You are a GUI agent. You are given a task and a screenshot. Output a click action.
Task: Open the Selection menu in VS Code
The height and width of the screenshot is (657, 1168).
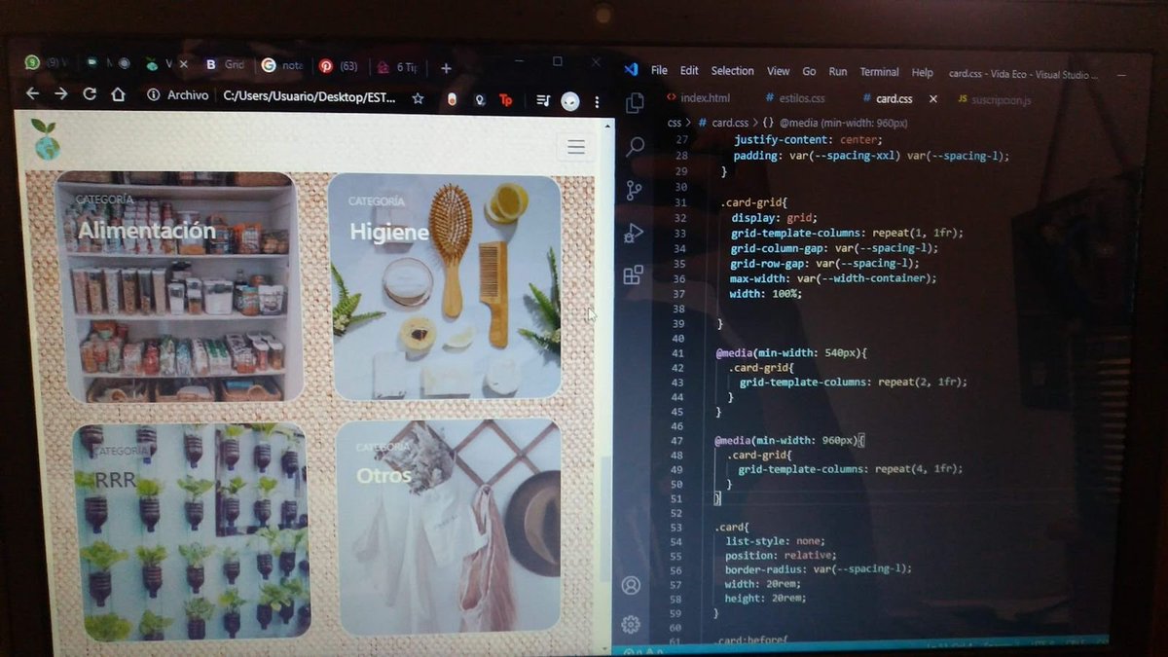[732, 71]
